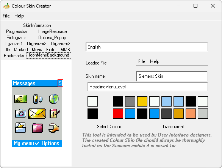Switch to the Pictograms tab
This screenshot has height=168, width=222.
point(16,38)
